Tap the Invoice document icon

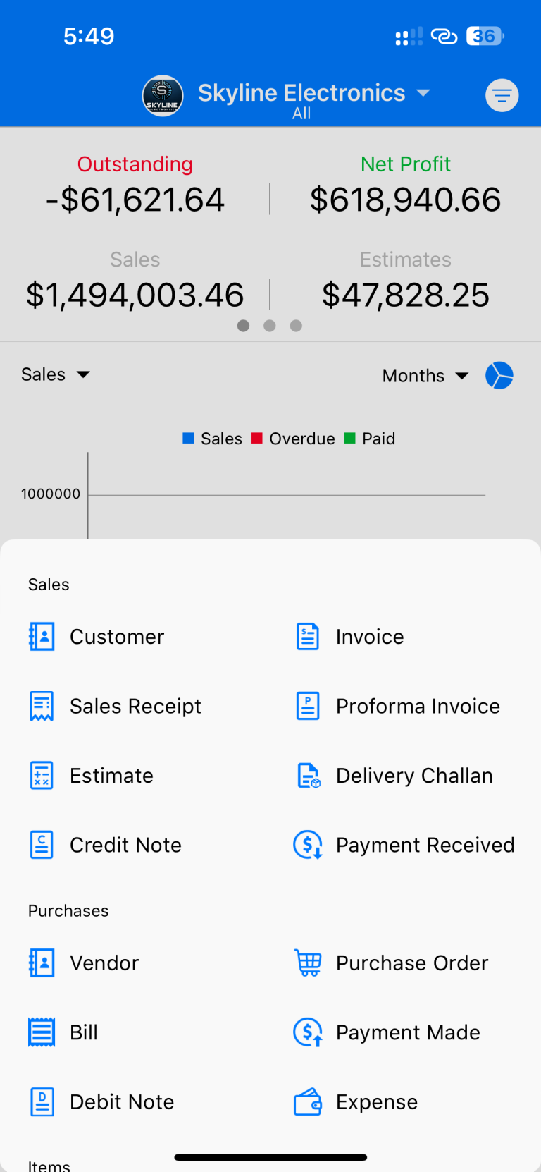[x=308, y=637]
